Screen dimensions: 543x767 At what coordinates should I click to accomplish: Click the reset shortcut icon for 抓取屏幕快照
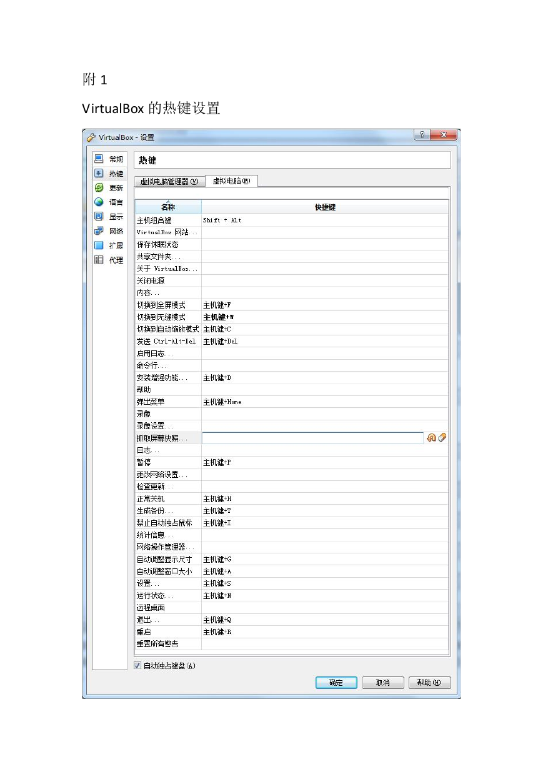[x=431, y=438]
